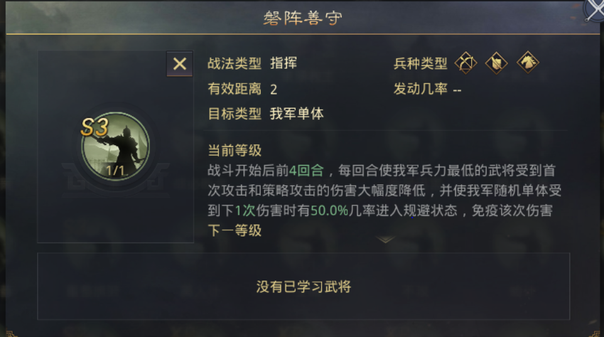This screenshot has height=337, width=604.
Task: Click the 下一等级 next level label
Action: 235,231
